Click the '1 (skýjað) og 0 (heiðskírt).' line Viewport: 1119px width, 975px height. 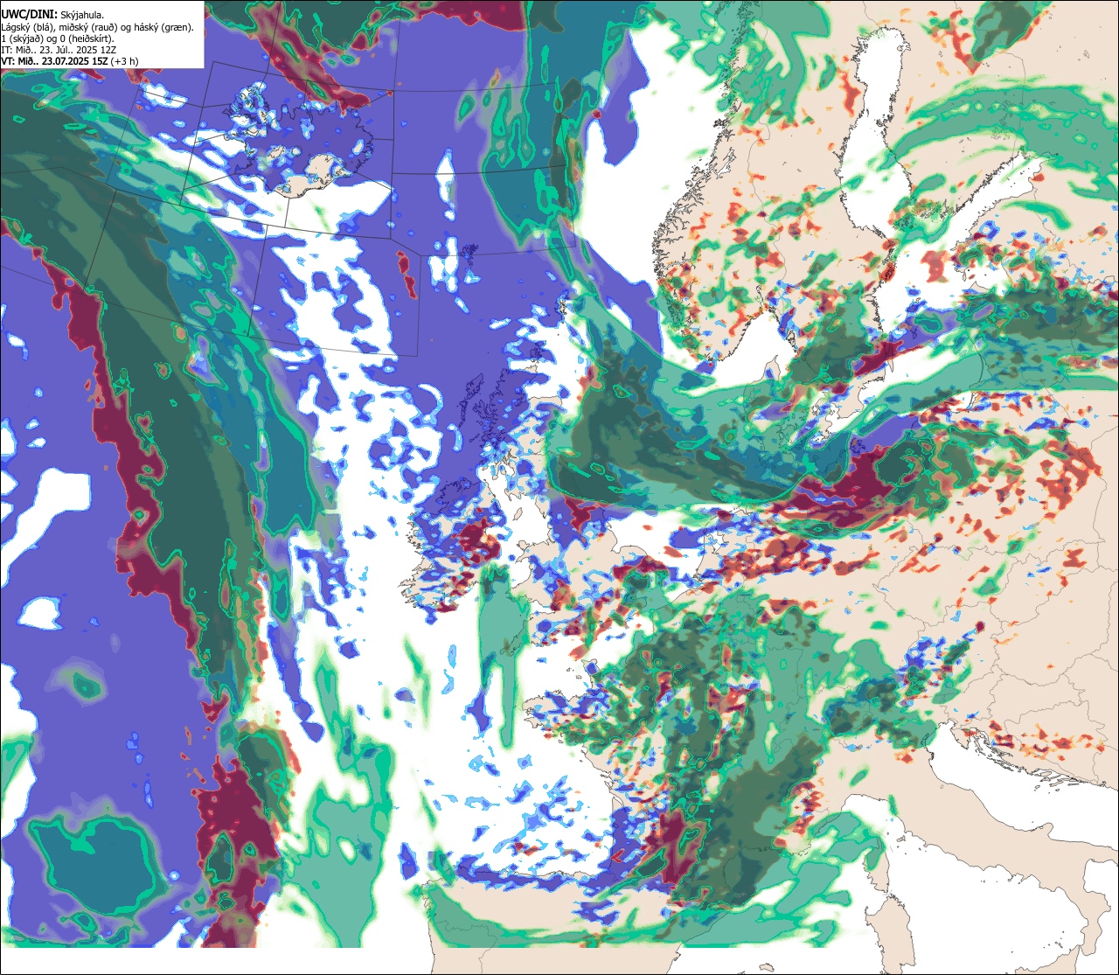coord(58,38)
